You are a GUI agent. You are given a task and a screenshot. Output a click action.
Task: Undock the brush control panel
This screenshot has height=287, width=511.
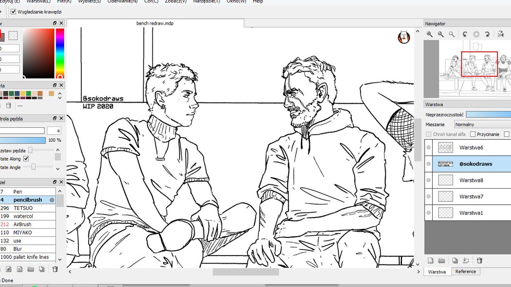(x=55, y=118)
